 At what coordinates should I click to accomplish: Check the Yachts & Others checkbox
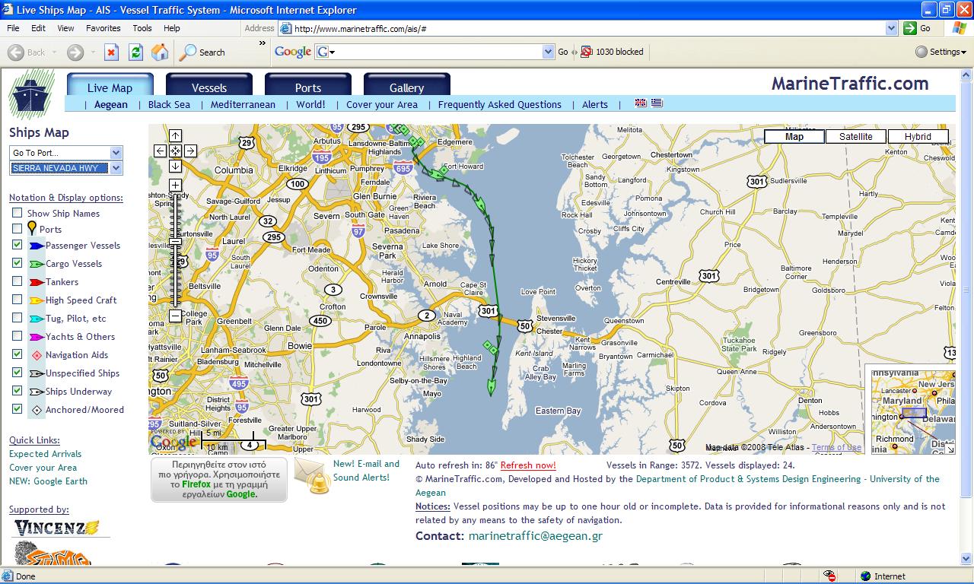tap(17, 336)
